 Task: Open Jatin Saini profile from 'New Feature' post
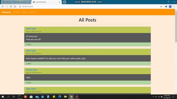(31, 51)
